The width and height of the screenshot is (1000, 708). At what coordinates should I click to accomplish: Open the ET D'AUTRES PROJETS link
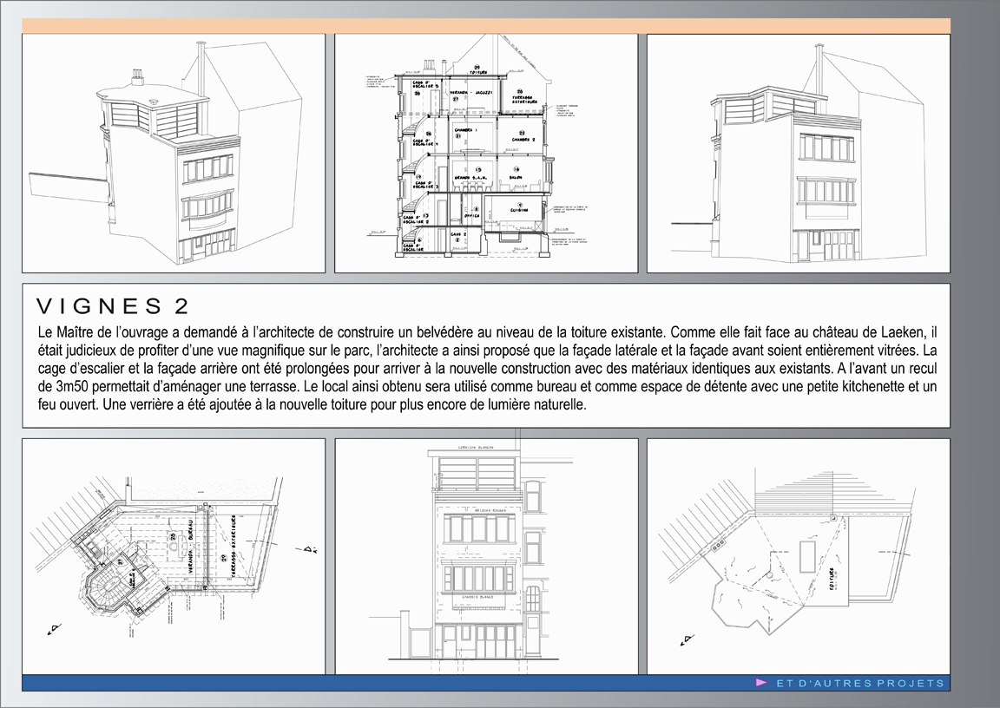859,683
